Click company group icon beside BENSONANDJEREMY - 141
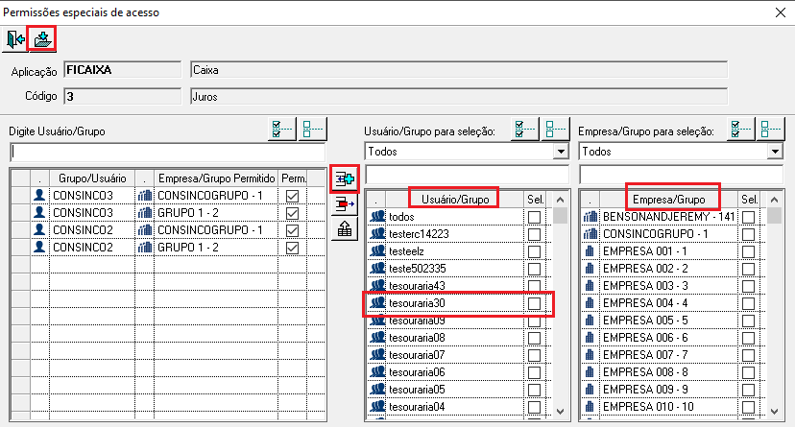795x428 pixels. pyautogui.click(x=590, y=217)
